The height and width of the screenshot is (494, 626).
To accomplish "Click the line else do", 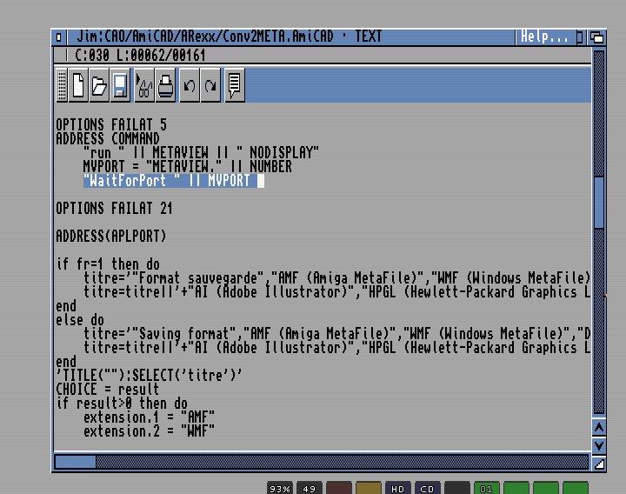I will 80,320.
